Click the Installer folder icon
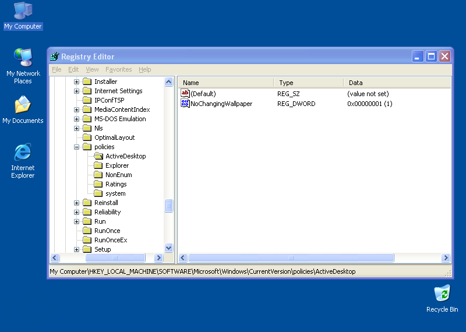 pos(87,82)
